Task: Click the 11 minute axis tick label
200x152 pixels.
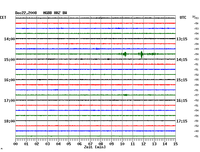Action: point(133,144)
